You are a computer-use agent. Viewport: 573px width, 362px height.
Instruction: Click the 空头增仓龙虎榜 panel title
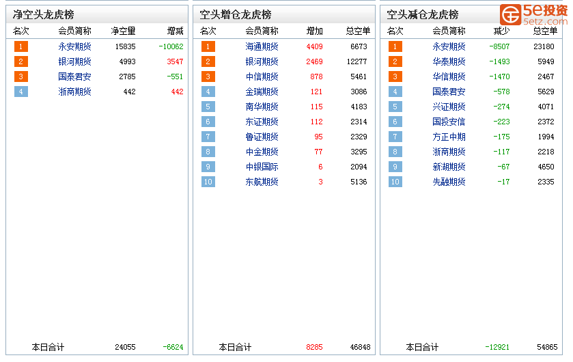click(236, 14)
